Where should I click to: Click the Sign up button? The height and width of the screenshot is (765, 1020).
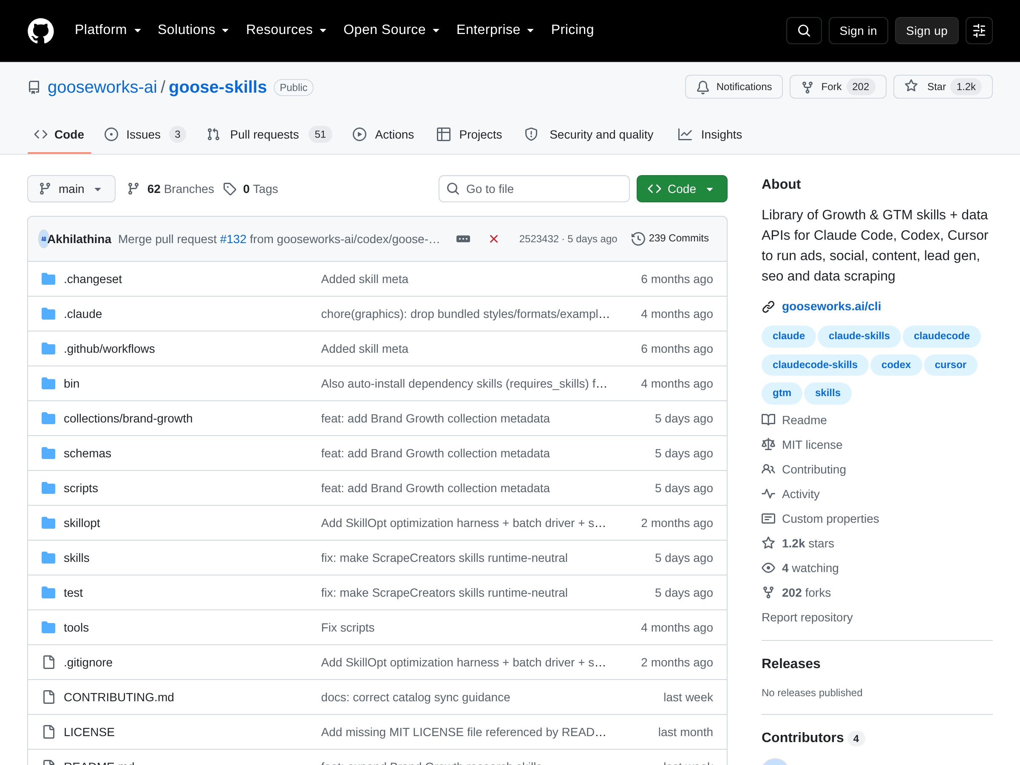[926, 31]
